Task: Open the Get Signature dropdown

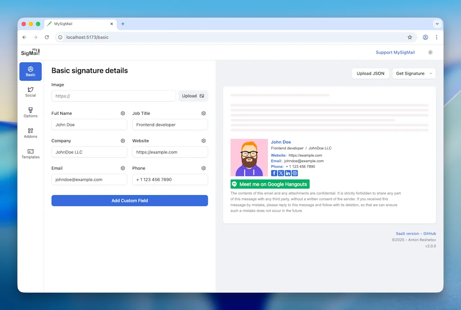Action: [413, 73]
